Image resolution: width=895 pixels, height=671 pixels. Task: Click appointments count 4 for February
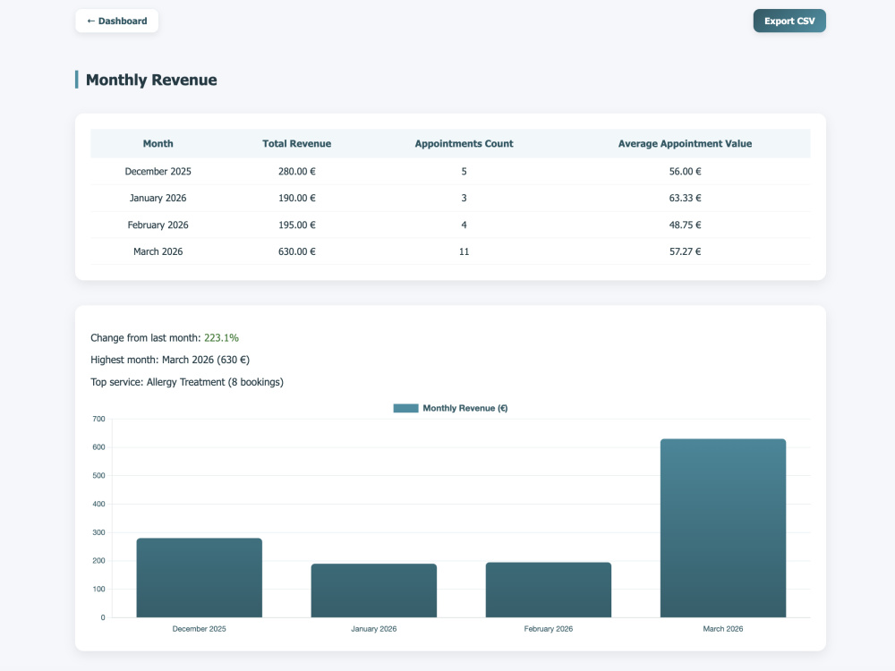[464, 225]
